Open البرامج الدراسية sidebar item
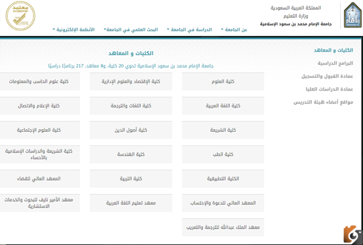363x245 pixels. pyautogui.click(x=335, y=63)
